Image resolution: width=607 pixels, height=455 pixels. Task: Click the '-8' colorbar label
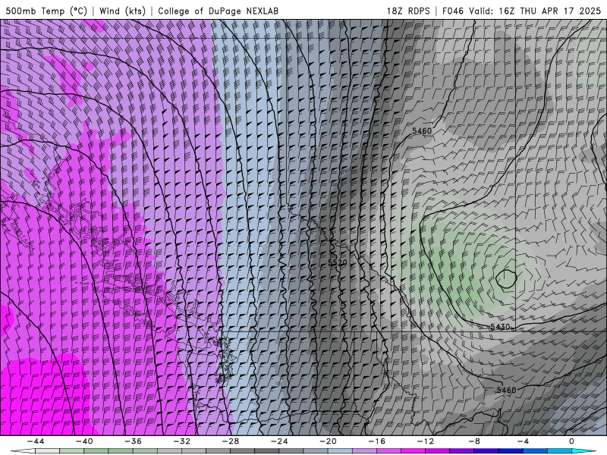point(473,441)
